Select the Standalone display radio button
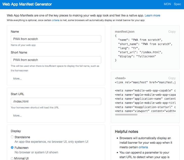The width and height of the screenshot is (184, 160). [x=12, y=137]
